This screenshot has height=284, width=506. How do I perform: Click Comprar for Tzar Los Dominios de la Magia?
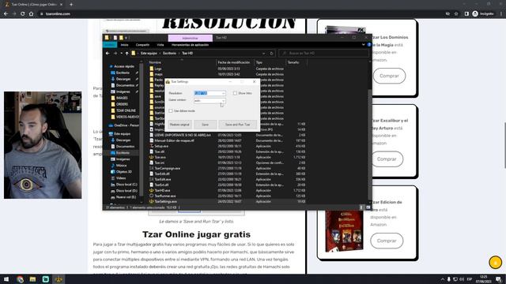pos(389,76)
